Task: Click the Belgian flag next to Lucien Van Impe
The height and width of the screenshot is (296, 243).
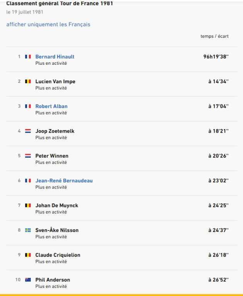Action: [28, 81]
